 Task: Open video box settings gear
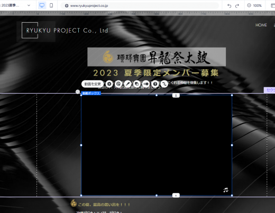pyautogui.click(x=109, y=84)
